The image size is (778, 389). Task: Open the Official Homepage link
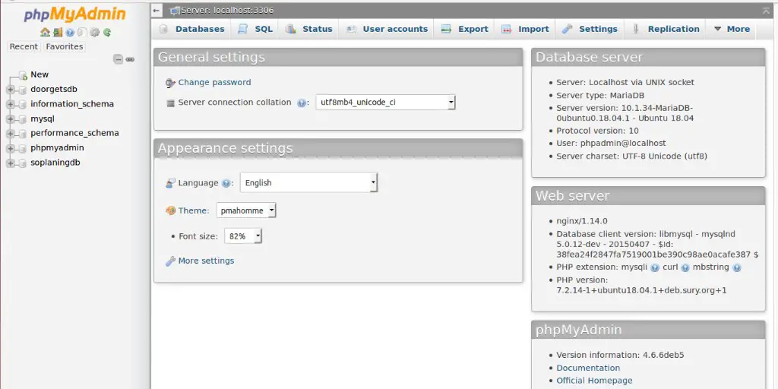[x=594, y=381]
